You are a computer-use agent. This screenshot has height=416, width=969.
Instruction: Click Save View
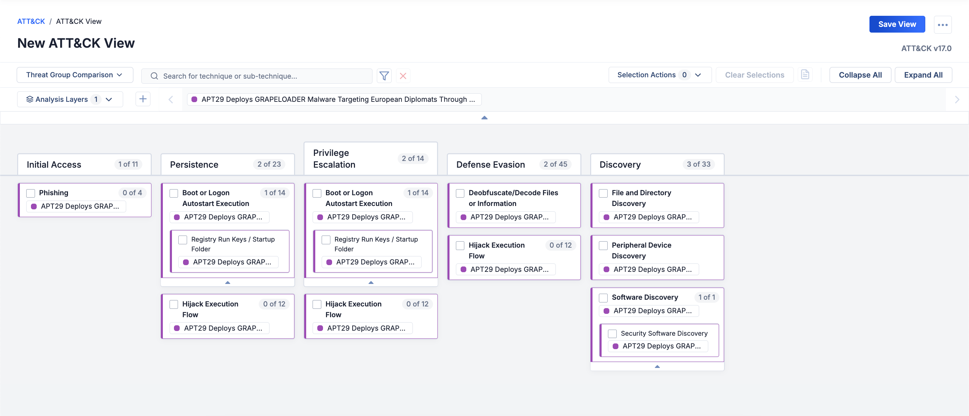[897, 24]
